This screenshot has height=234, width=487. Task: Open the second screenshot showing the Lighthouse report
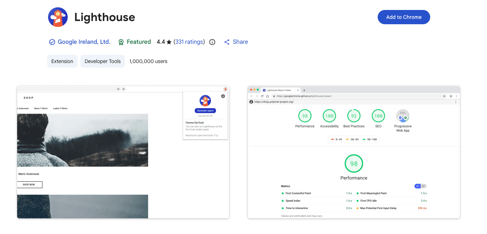tap(354, 152)
